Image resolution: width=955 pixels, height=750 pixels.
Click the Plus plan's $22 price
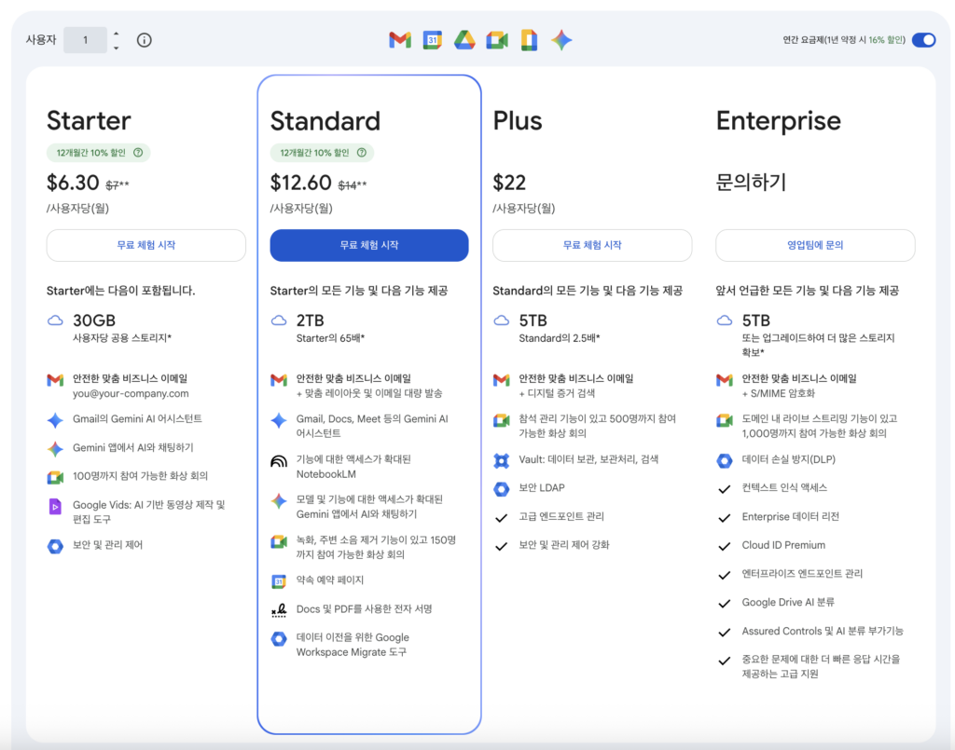tap(509, 183)
